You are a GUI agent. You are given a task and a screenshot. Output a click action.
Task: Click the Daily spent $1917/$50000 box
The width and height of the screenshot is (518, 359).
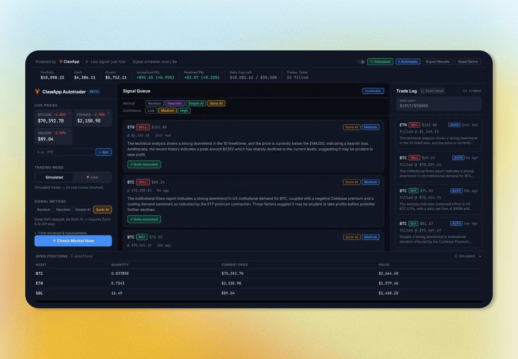(439, 103)
